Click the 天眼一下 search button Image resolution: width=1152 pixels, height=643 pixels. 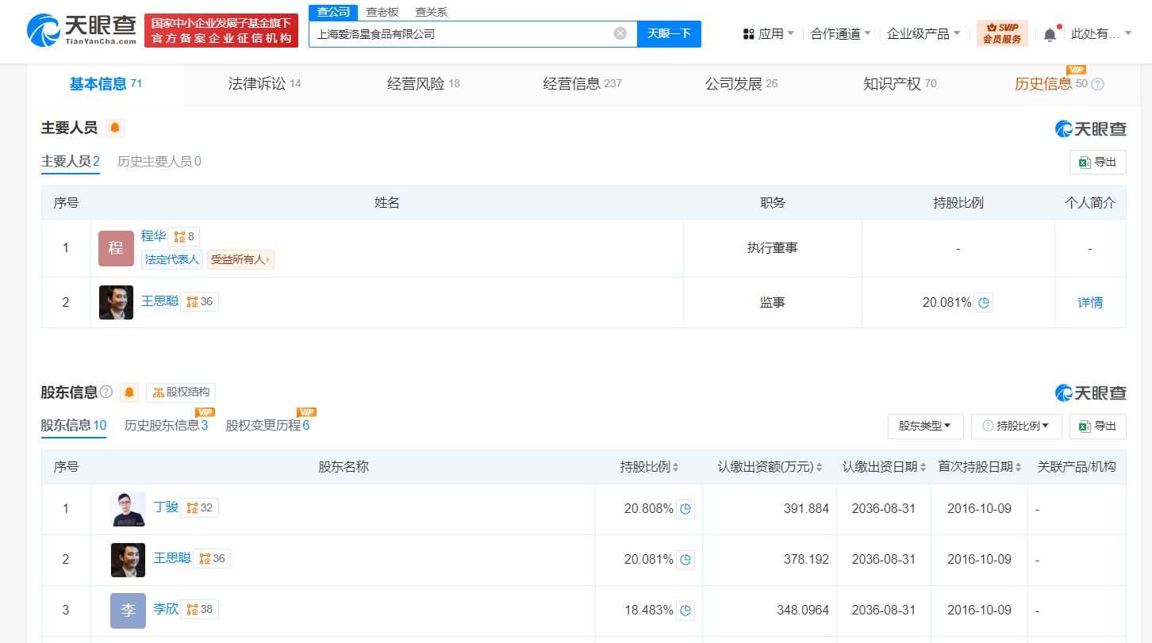tap(669, 33)
